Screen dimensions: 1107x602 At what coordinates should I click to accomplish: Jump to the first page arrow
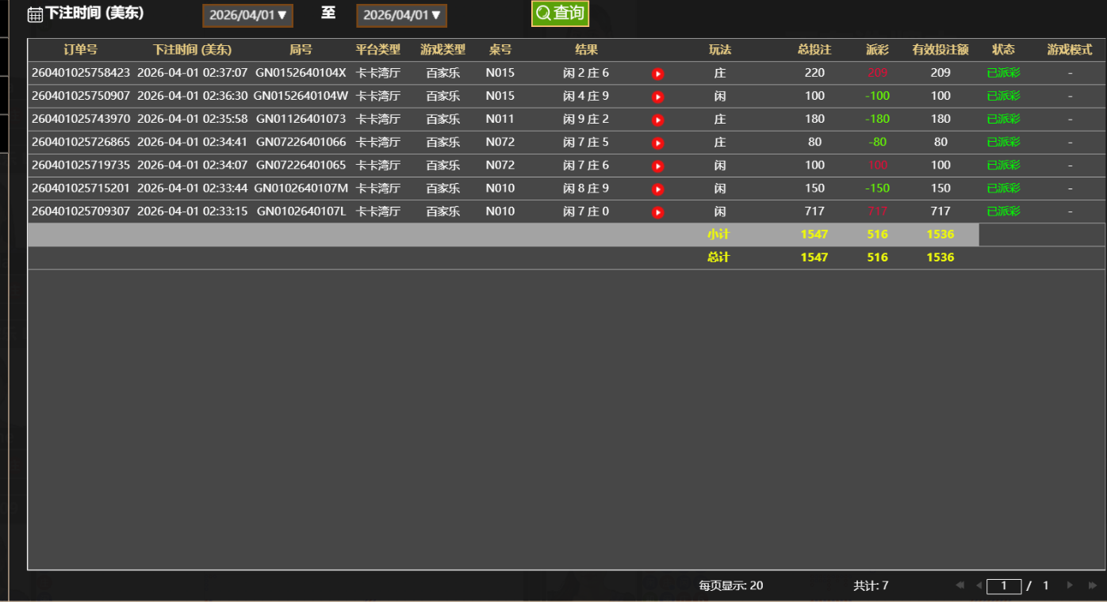point(960,585)
